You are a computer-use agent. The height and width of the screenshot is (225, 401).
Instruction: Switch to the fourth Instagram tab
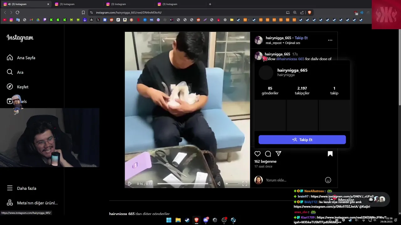180,4
